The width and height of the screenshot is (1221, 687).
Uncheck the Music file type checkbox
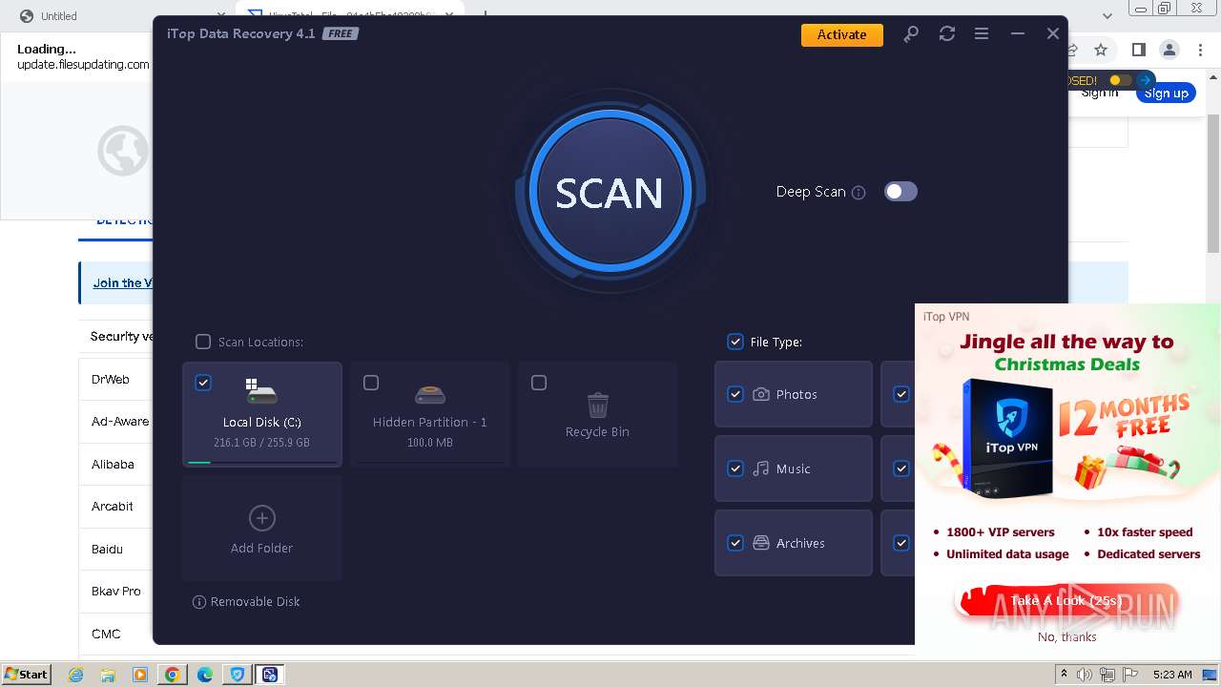735,468
